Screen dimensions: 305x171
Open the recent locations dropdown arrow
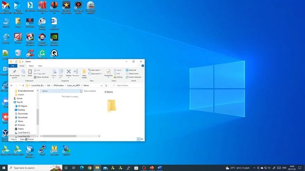(x=20, y=85)
